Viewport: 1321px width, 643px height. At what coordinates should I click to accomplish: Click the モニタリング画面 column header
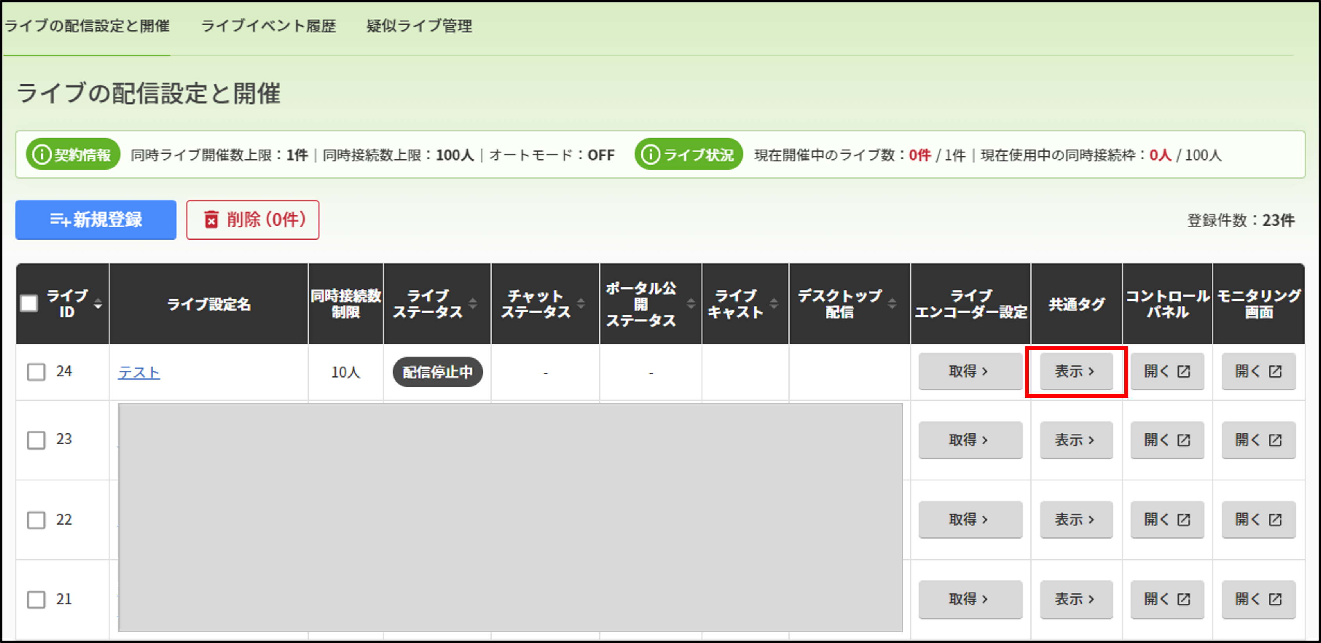tap(1259, 304)
